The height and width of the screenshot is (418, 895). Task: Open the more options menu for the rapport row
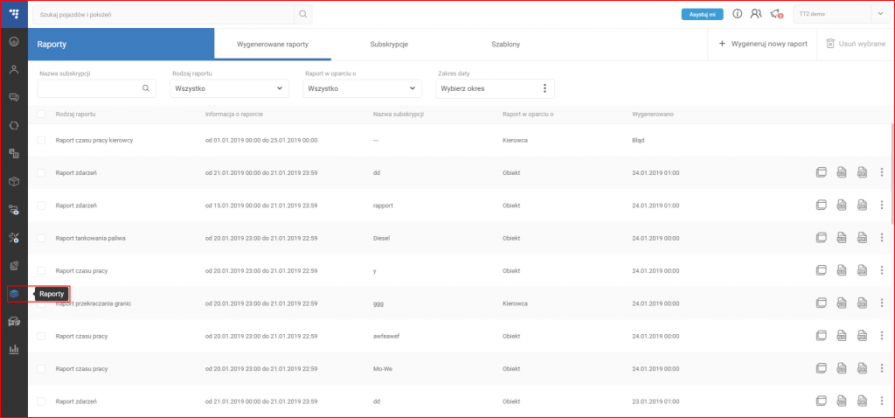882,205
